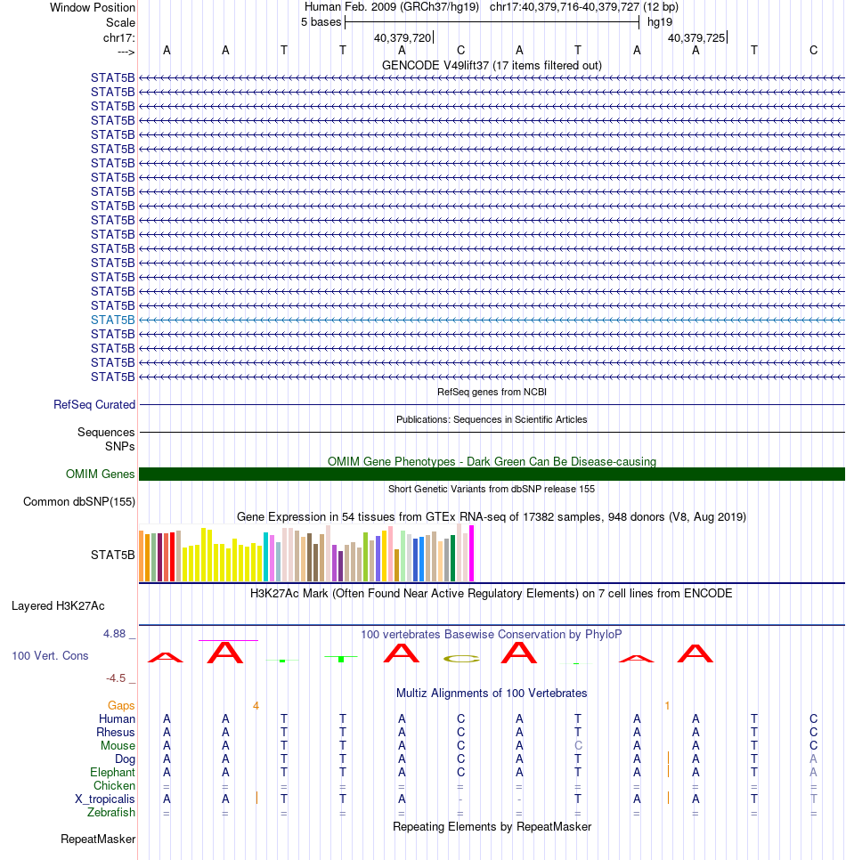846x860 pixels.
Task: Click the STAT5B label beside GTEx bar chart
Action: [x=112, y=555]
